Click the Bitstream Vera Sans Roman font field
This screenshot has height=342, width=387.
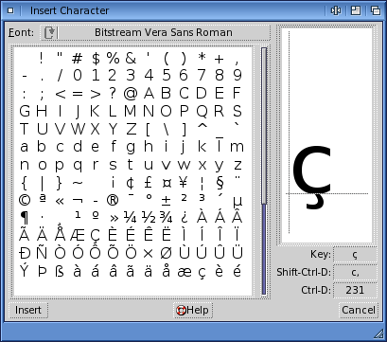(x=164, y=32)
